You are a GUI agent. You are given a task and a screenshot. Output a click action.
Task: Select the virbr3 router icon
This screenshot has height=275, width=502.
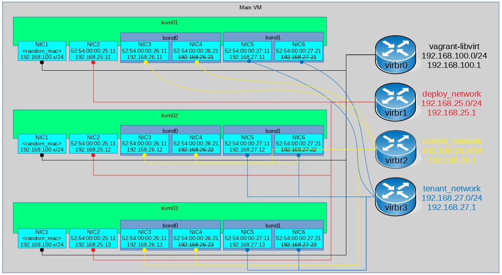(x=396, y=196)
